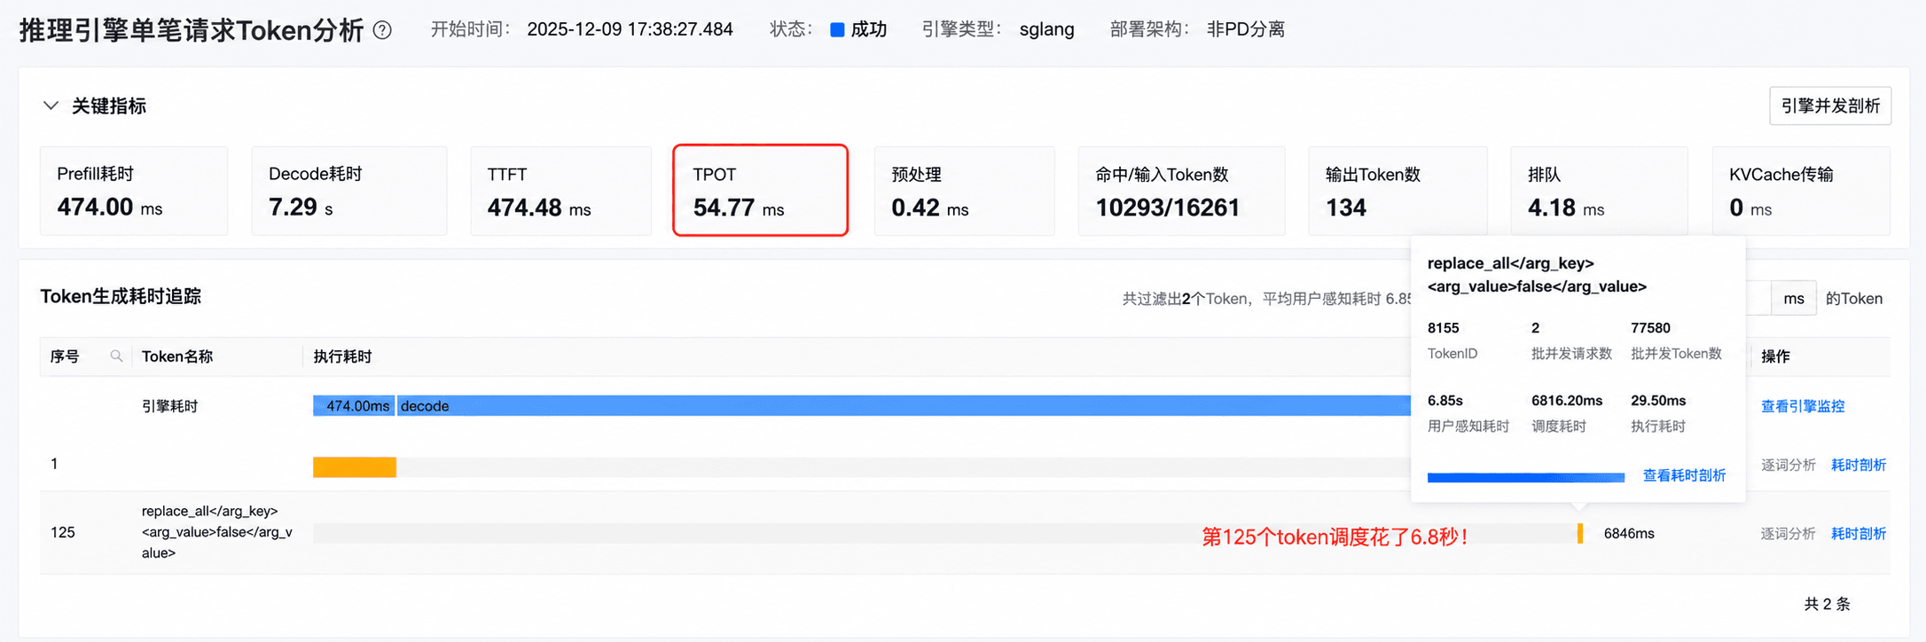Click the Token名称 column header
Screen dimensions: 1926x642
(177, 356)
